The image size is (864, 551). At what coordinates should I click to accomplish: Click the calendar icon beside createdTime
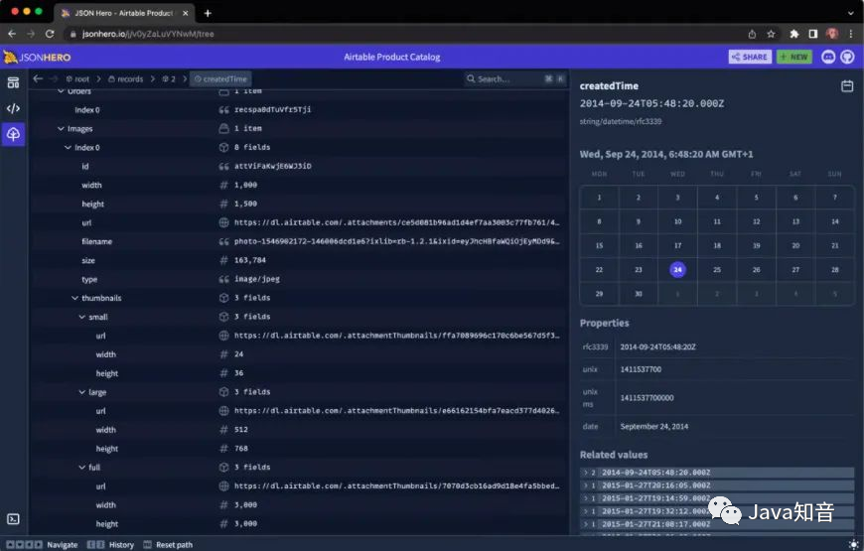coord(847,86)
